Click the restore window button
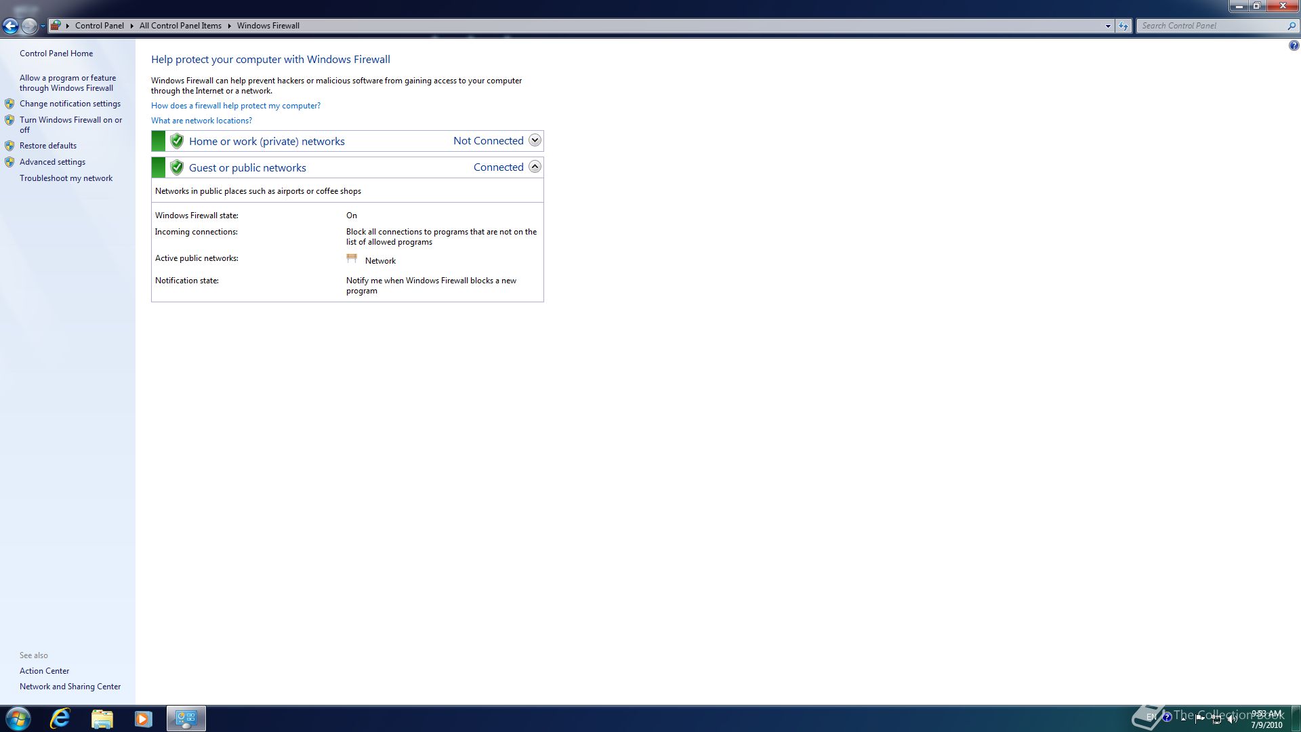Viewport: 1301px width, 732px height. tap(1257, 5)
